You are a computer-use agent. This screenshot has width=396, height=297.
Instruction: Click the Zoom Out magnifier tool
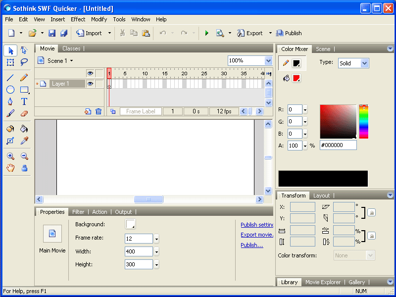click(24, 156)
